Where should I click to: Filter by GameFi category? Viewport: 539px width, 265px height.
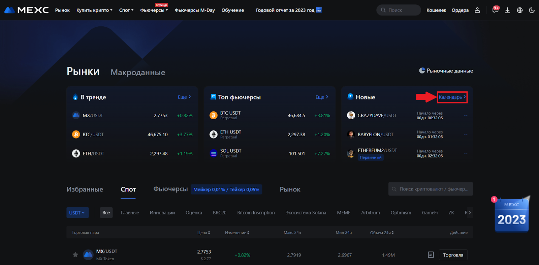tap(430, 212)
